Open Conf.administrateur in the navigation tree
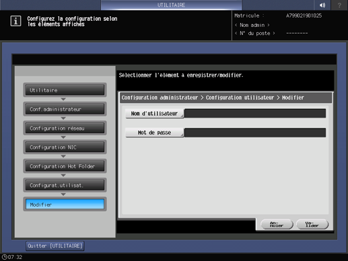The image size is (348, 261). pos(65,109)
